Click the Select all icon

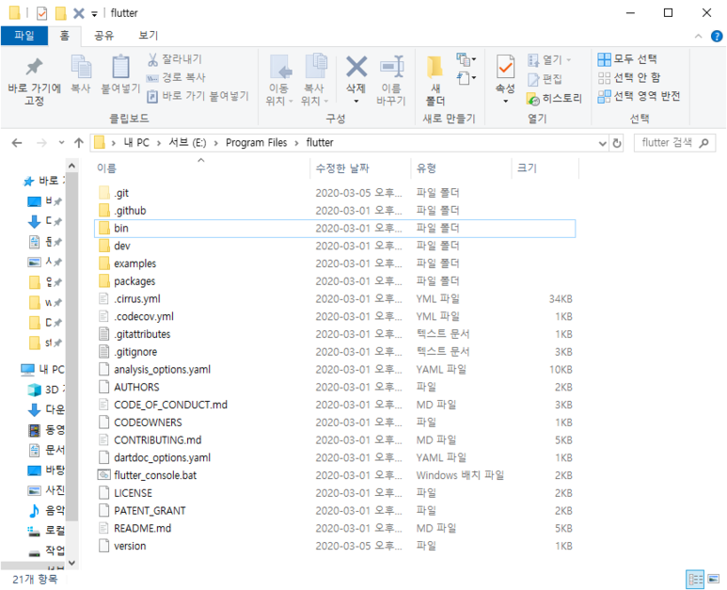[x=604, y=59]
